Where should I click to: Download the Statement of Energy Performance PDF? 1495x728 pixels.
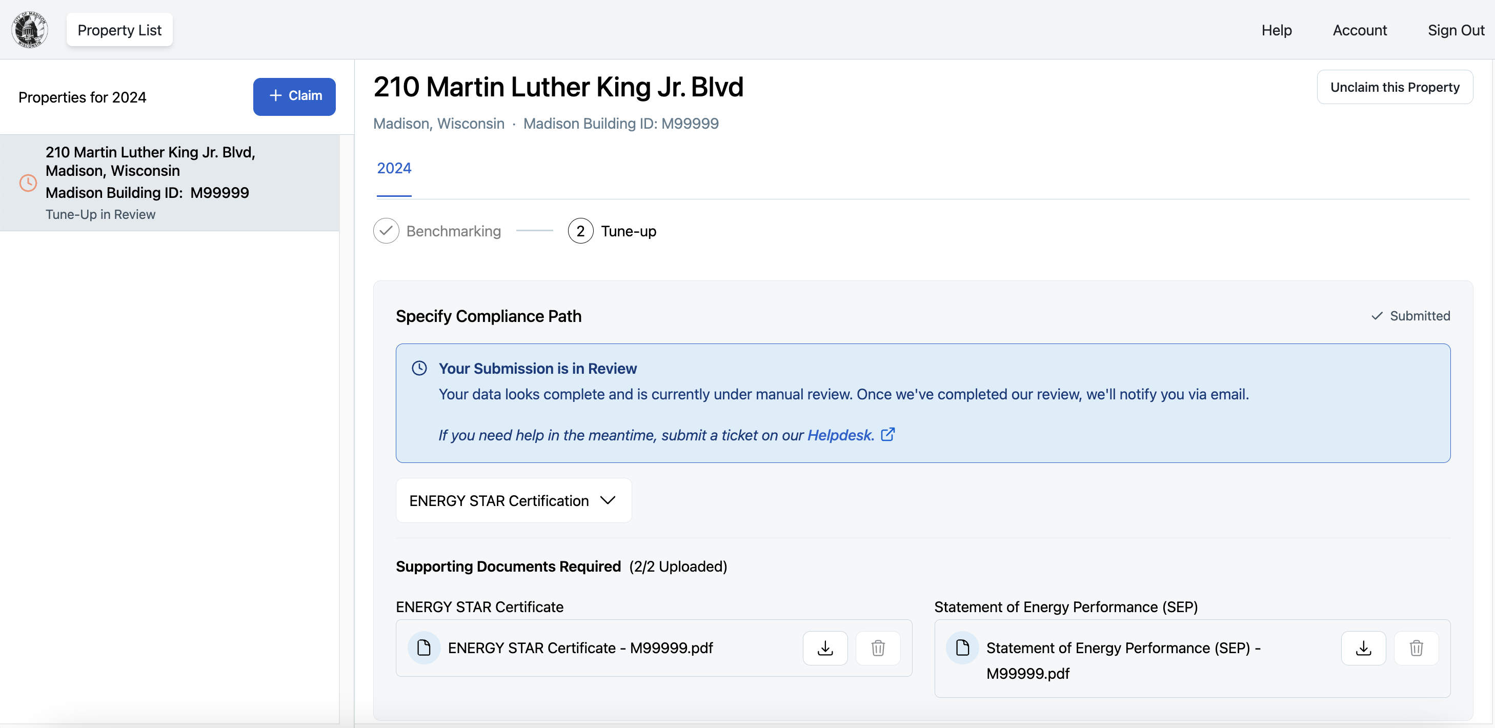tap(1363, 648)
